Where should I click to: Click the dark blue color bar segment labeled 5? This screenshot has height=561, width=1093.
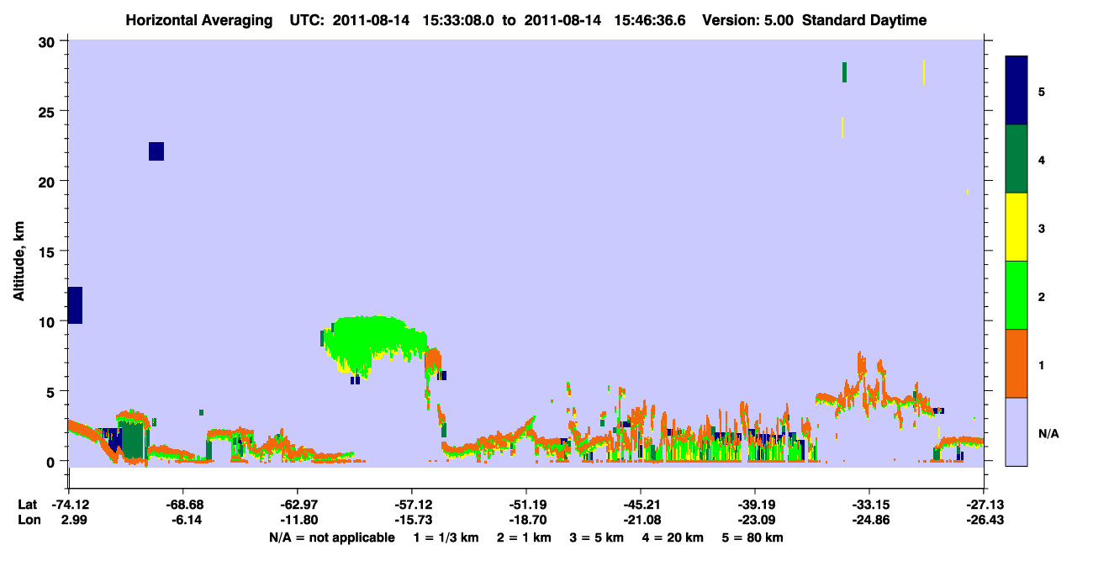tap(1016, 90)
